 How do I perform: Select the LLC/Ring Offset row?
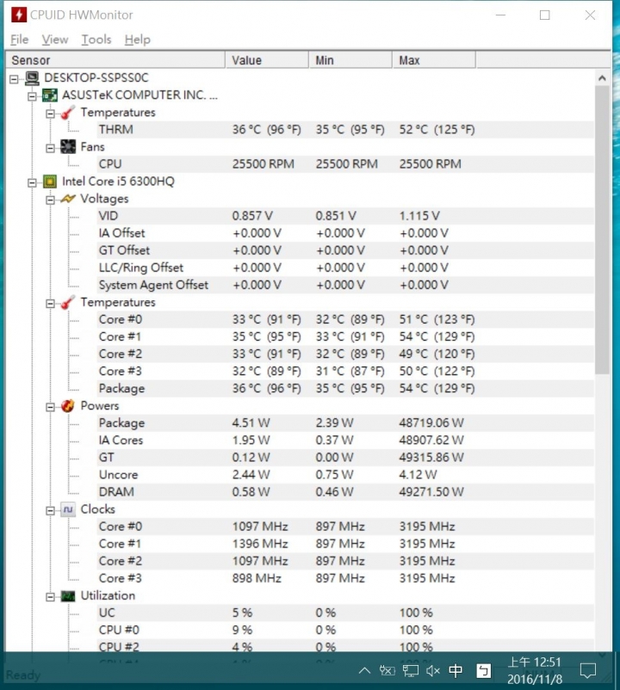click(344, 268)
